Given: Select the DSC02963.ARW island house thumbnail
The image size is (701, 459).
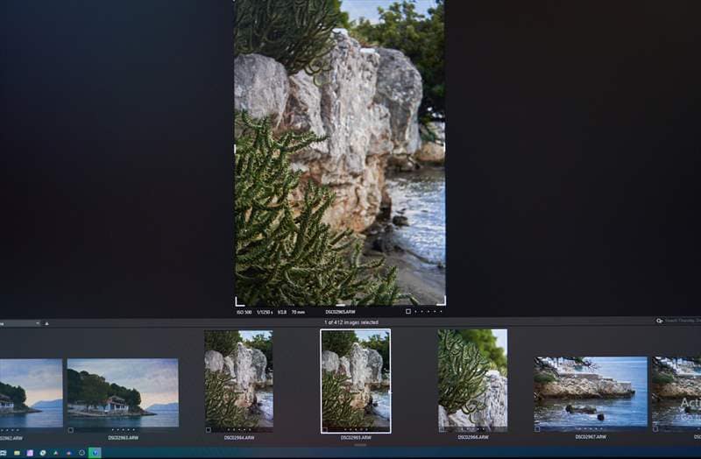Looking at the screenshot, I should click(123, 392).
